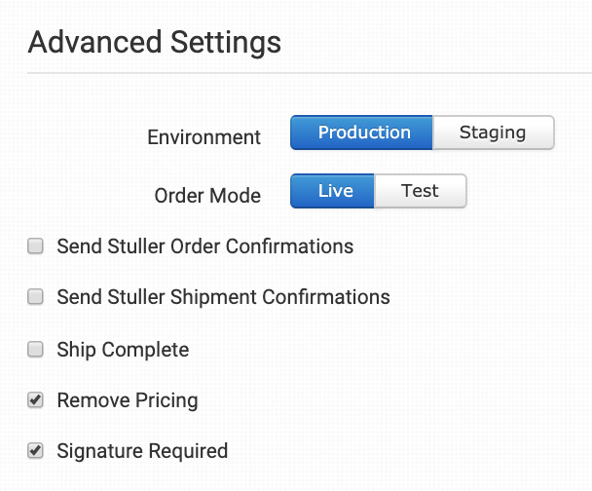The width and height of the screenshot is (592, 491).
Task: Check the Ship Complete checkbox
Action: pyautogui.click(x=35, y=349)
